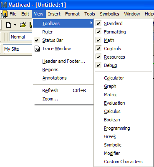Uncheck the Standard toolbar
The width and height of the screenshot is (154, 167).
coord(124,23)
